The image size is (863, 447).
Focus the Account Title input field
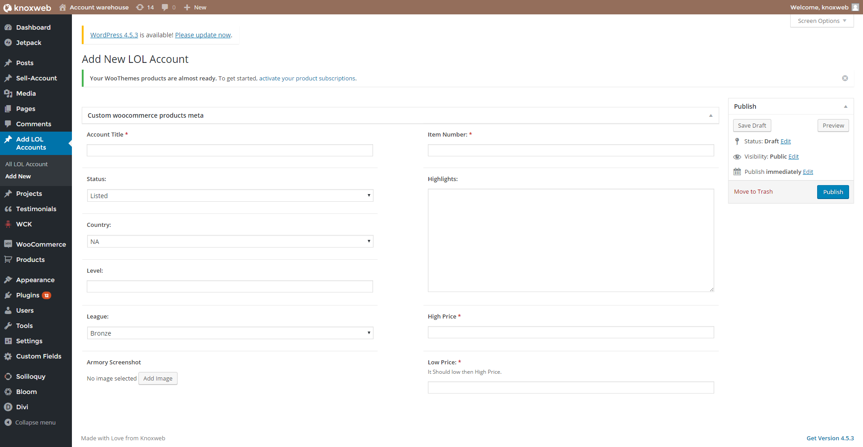pos(230,150)
